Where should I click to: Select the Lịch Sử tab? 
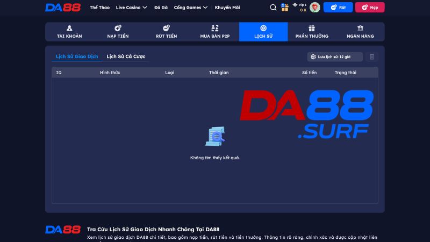(263, 32)
